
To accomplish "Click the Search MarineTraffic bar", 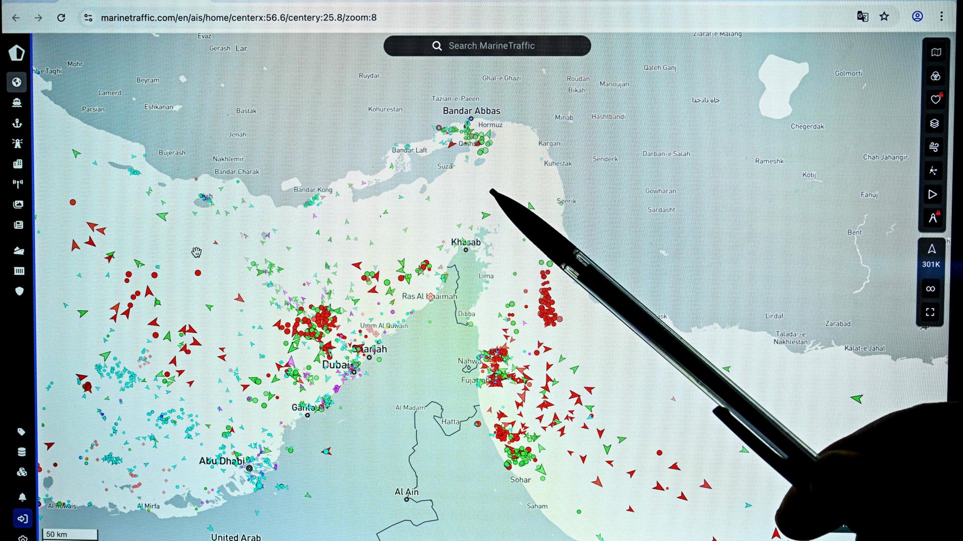I will pyautogui.click(x=487, y=46).
